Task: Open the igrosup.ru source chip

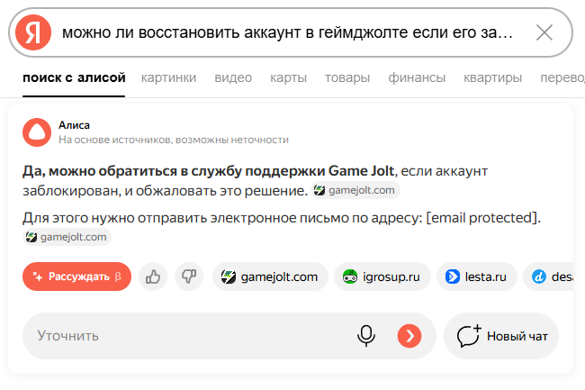Action: [382, 277]
